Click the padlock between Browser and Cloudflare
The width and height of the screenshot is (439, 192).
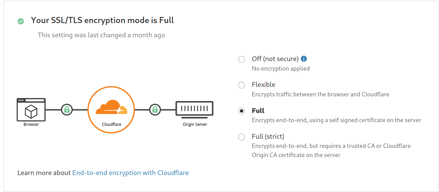[x=67, y=110]
